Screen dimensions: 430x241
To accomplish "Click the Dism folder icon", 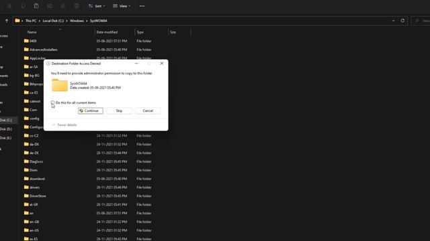I will coord(26,170).
